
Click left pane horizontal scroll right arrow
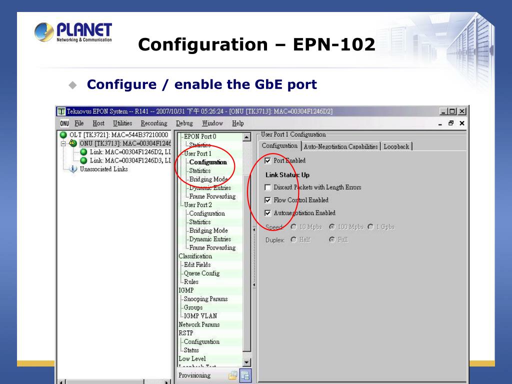167,381
